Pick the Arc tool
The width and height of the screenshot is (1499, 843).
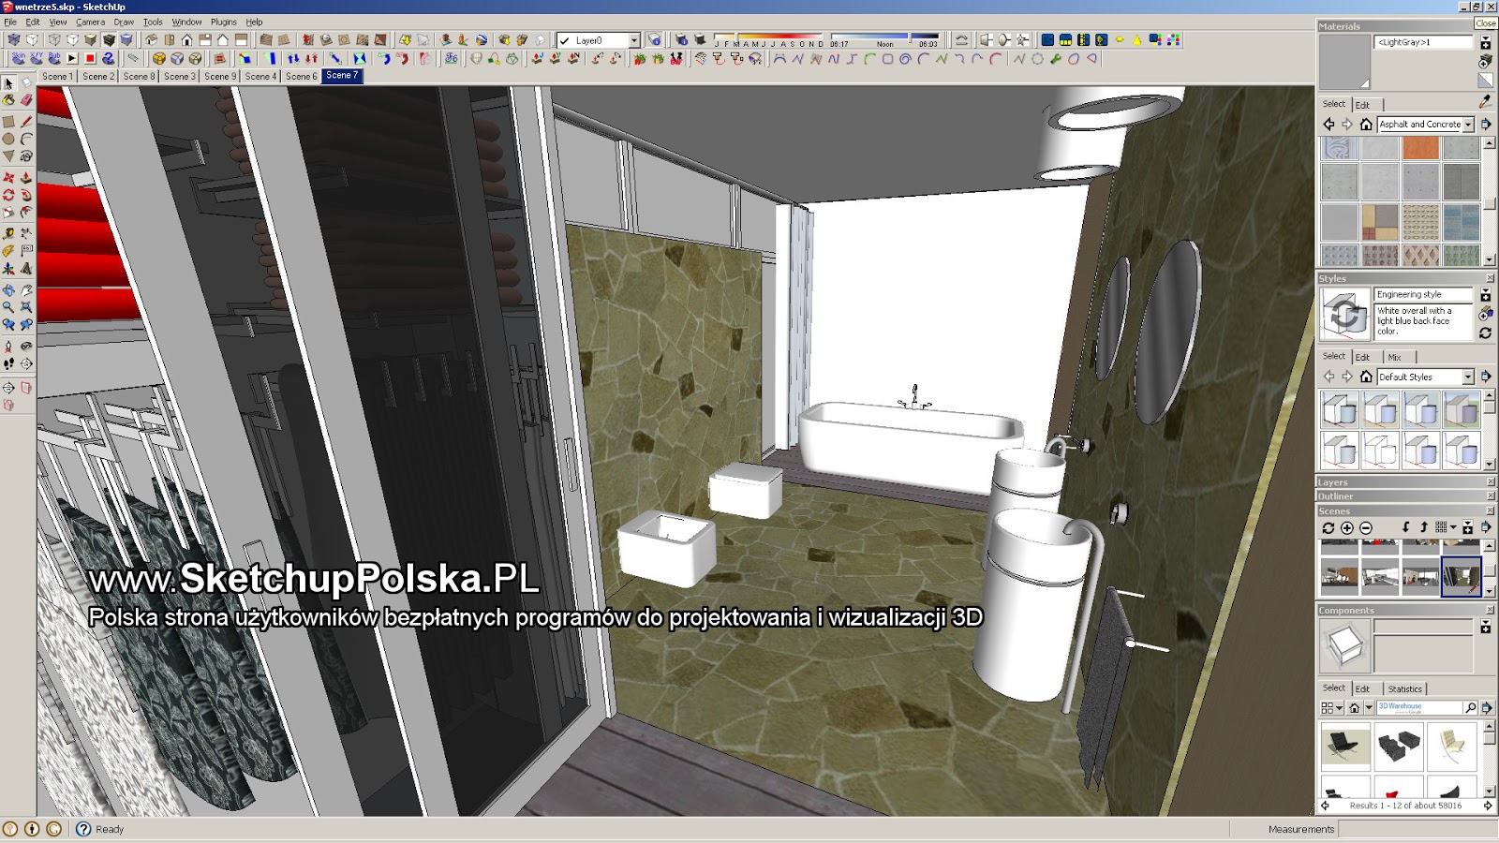(x=26, y=139)
